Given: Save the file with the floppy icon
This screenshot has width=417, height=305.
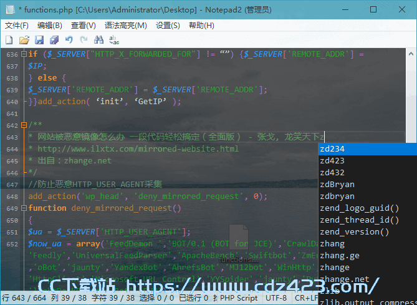Looking at the screenshot, I should pos(39,40).
